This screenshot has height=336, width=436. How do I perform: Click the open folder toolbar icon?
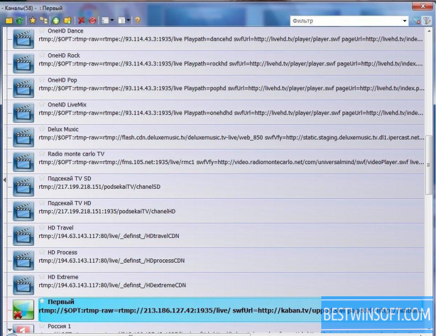(9, 21)
